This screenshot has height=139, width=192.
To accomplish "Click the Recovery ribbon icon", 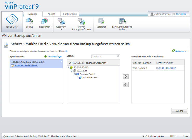I will click(61, 21).
